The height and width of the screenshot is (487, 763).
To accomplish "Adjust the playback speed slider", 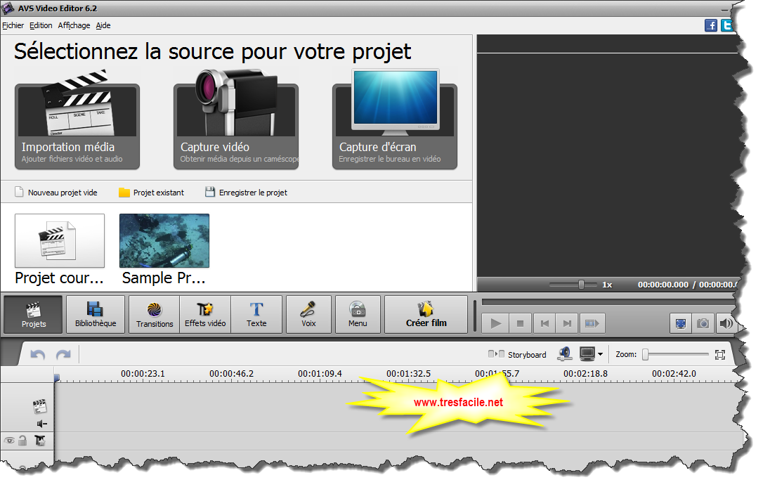I will pos(581,285).
